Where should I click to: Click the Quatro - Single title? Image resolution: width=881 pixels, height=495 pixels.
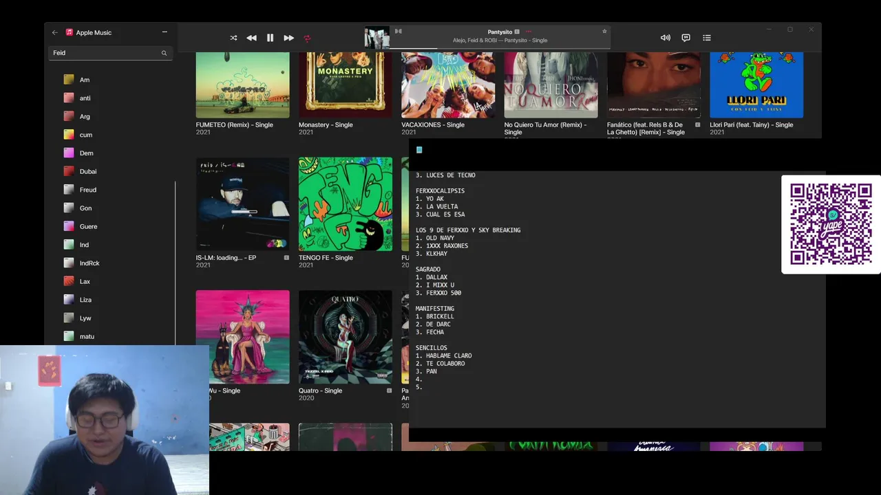tap(320, 390)
